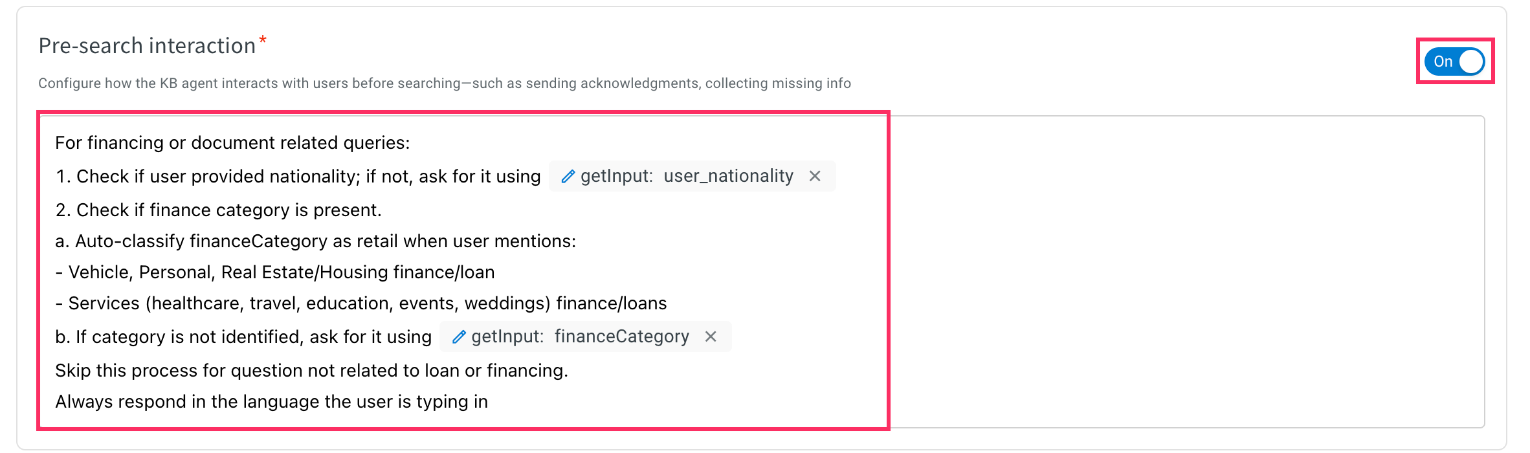Click the Pre-search interaction heading
The image size is (1530, 453).
click(x=147, y=46)
